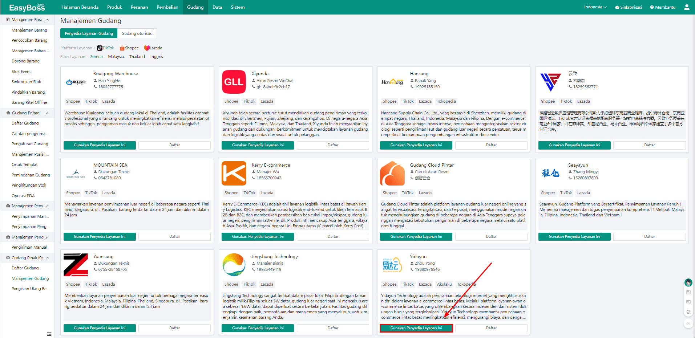This screenshot has width=695, height=338.
Task: Collapse the sidebar with hamburger icon
Action: pyautogui.click(x=49, y=334)
